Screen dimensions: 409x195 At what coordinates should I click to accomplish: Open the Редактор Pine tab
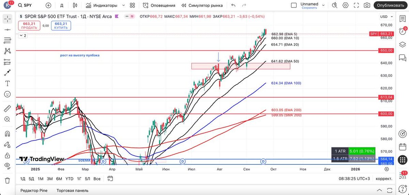click(34, 191)
